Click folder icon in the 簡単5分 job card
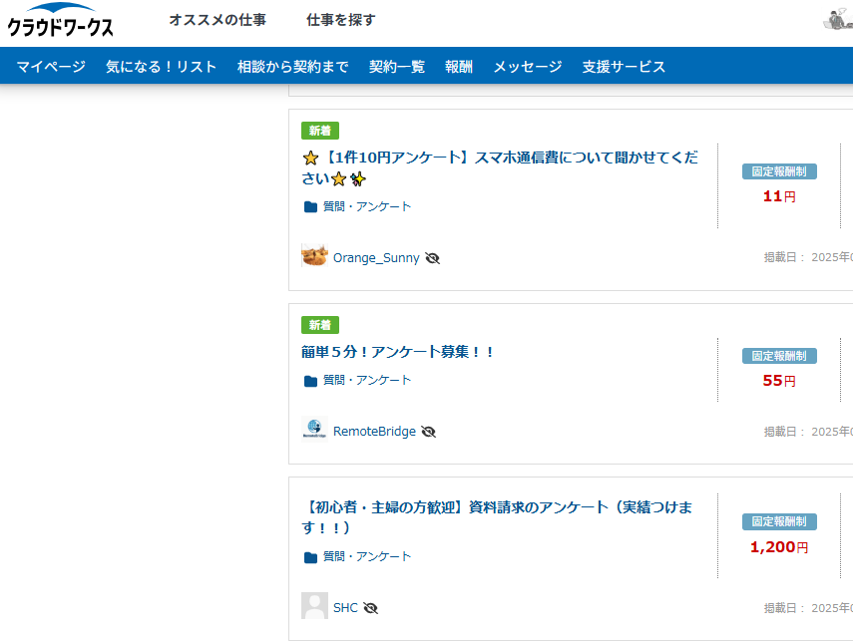Viewport: 853px width, 641px height. tap(310, 381)
